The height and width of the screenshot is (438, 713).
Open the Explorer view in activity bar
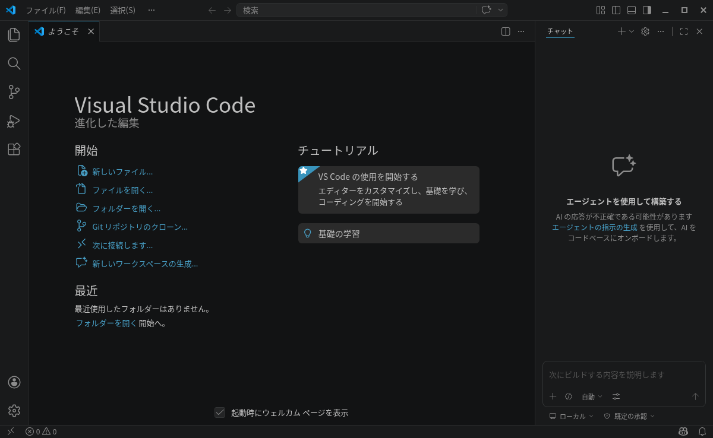[x=14, y=35]
